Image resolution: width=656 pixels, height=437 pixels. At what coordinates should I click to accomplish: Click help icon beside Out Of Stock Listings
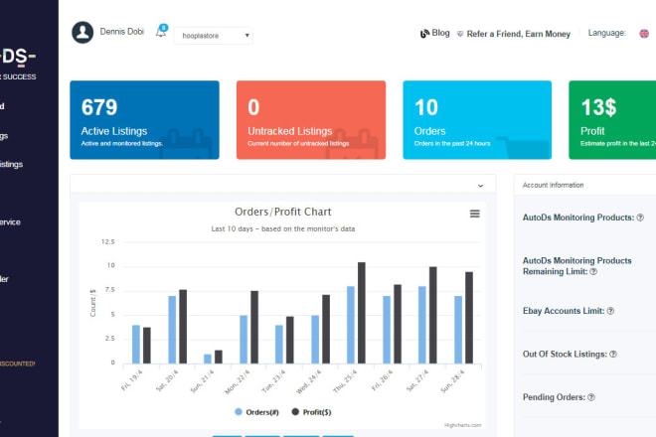pos(613,355)
